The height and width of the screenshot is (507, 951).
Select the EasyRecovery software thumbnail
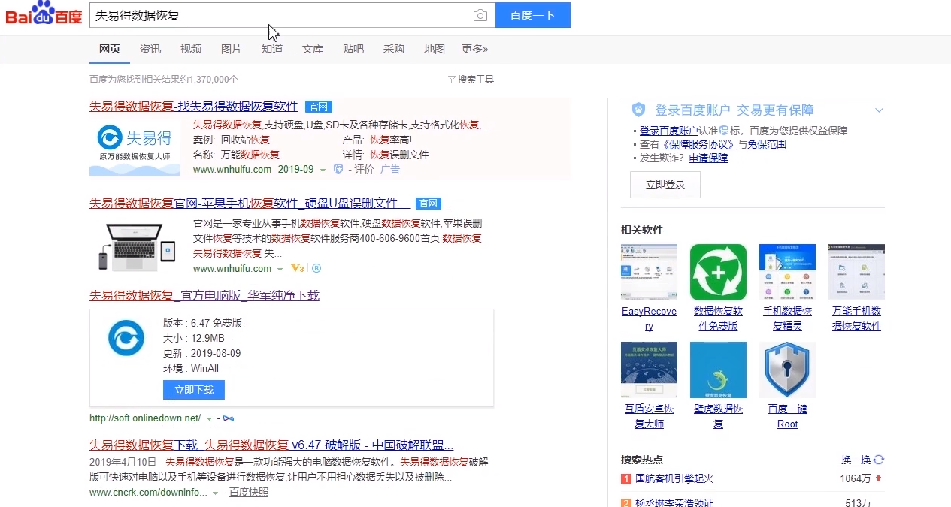648,272
